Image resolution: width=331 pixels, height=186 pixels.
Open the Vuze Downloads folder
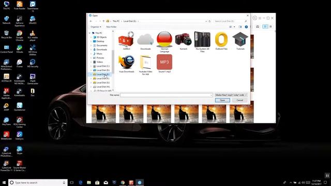[x=126, y=64]
